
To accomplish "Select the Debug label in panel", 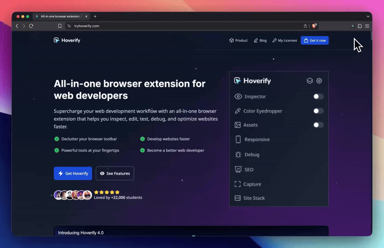I will point(252,155).
